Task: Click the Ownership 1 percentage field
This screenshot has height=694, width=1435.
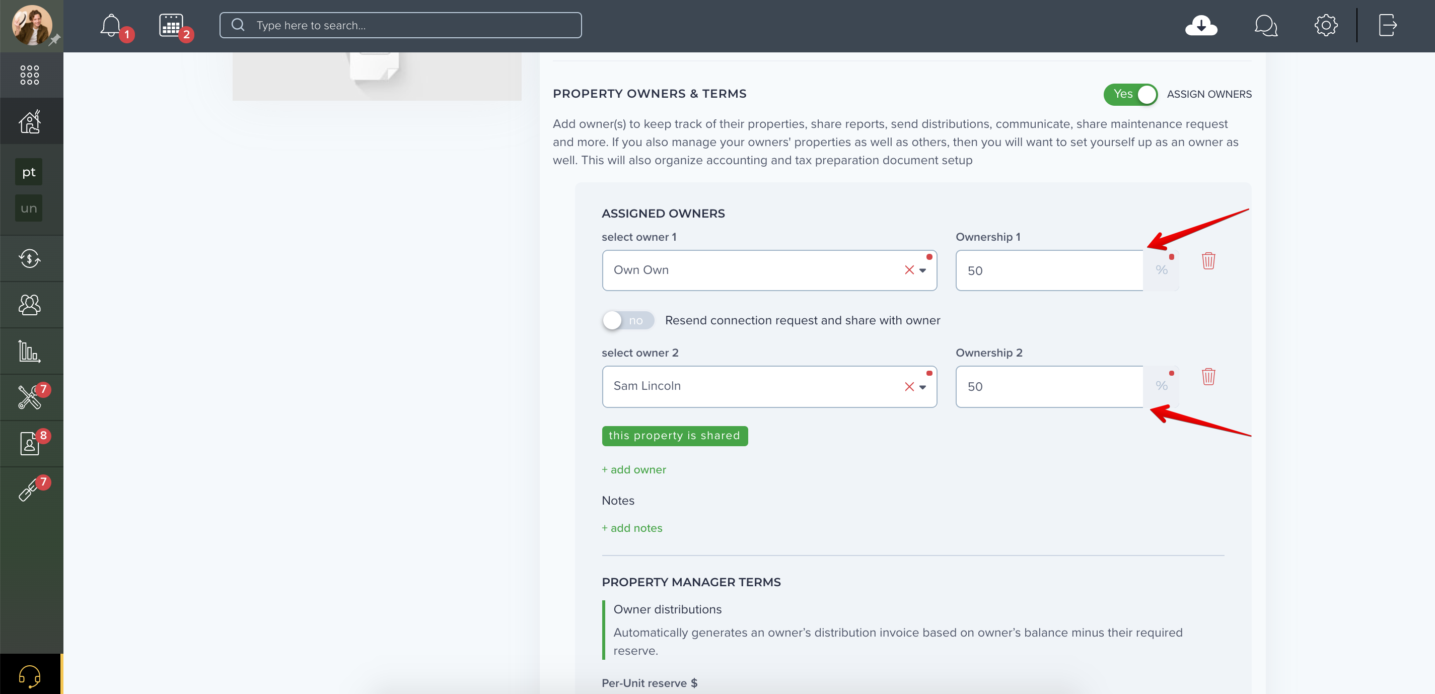Action: (1049, 270)
